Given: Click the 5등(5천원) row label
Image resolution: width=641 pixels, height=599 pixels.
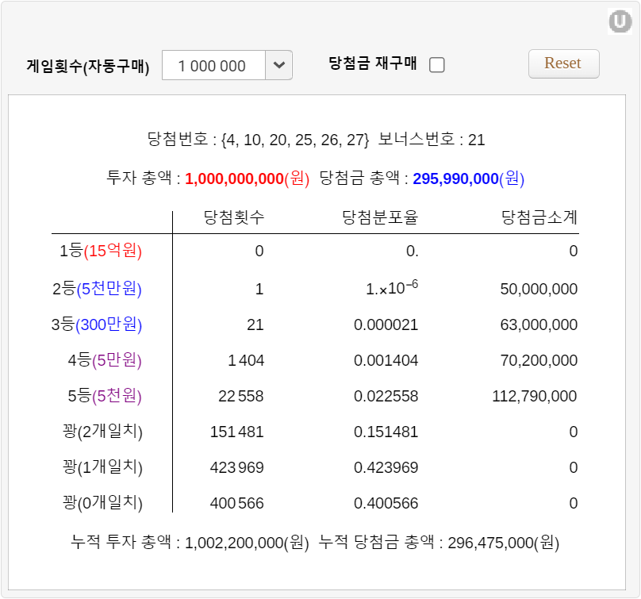Looking at the screenshot, I should 105,395.
